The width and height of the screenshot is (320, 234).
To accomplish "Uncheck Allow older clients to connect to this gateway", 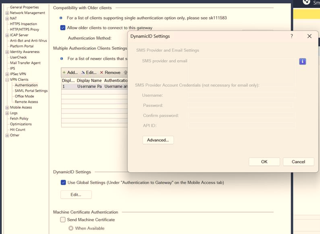I will [63, 28].
